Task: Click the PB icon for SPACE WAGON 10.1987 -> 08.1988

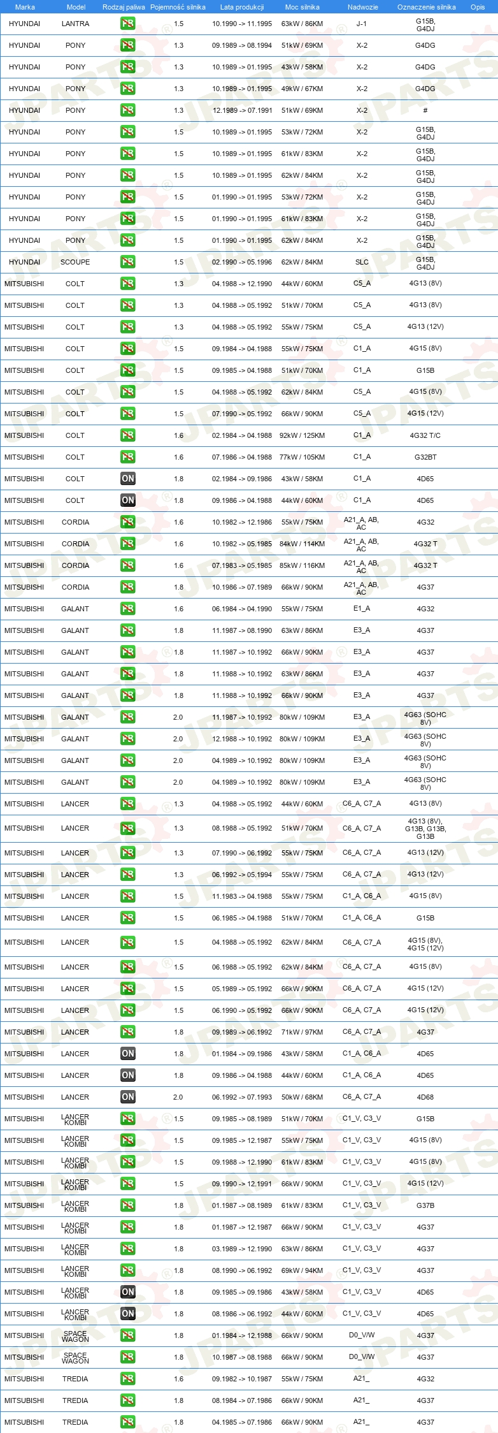Action: (127, 1357)
